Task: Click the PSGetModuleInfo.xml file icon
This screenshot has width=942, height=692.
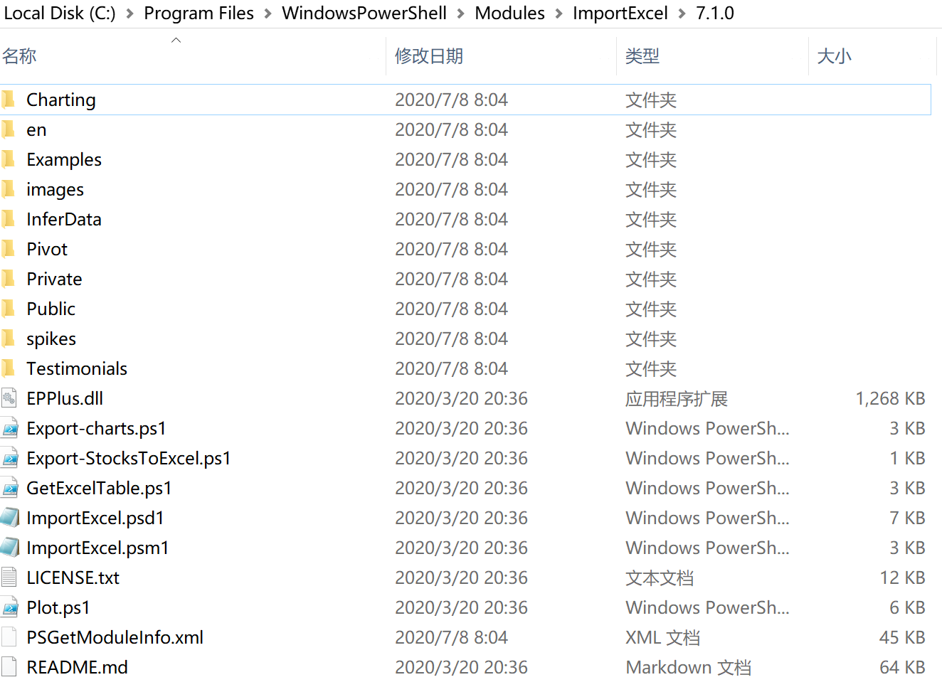Action: point(10,637)
